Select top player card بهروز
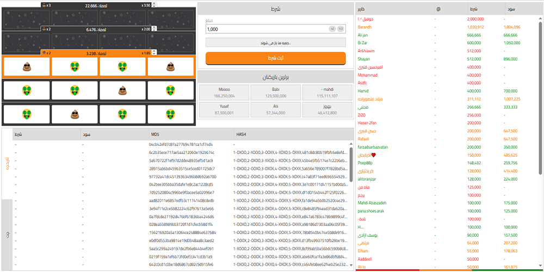544x272 pixels. [327, 109]
